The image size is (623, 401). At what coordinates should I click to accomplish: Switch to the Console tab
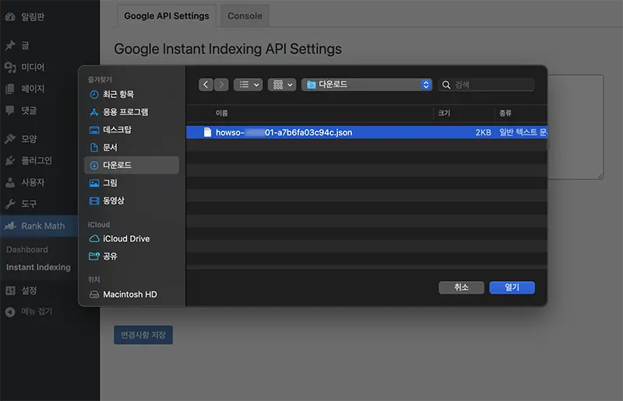245,16
